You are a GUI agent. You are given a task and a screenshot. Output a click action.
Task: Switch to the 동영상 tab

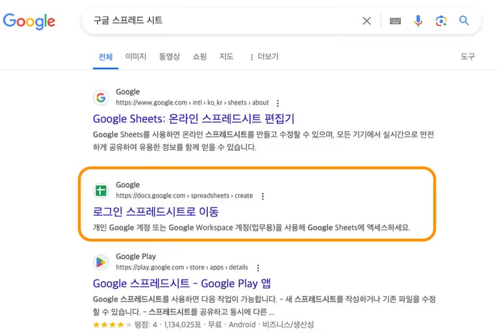169,57
